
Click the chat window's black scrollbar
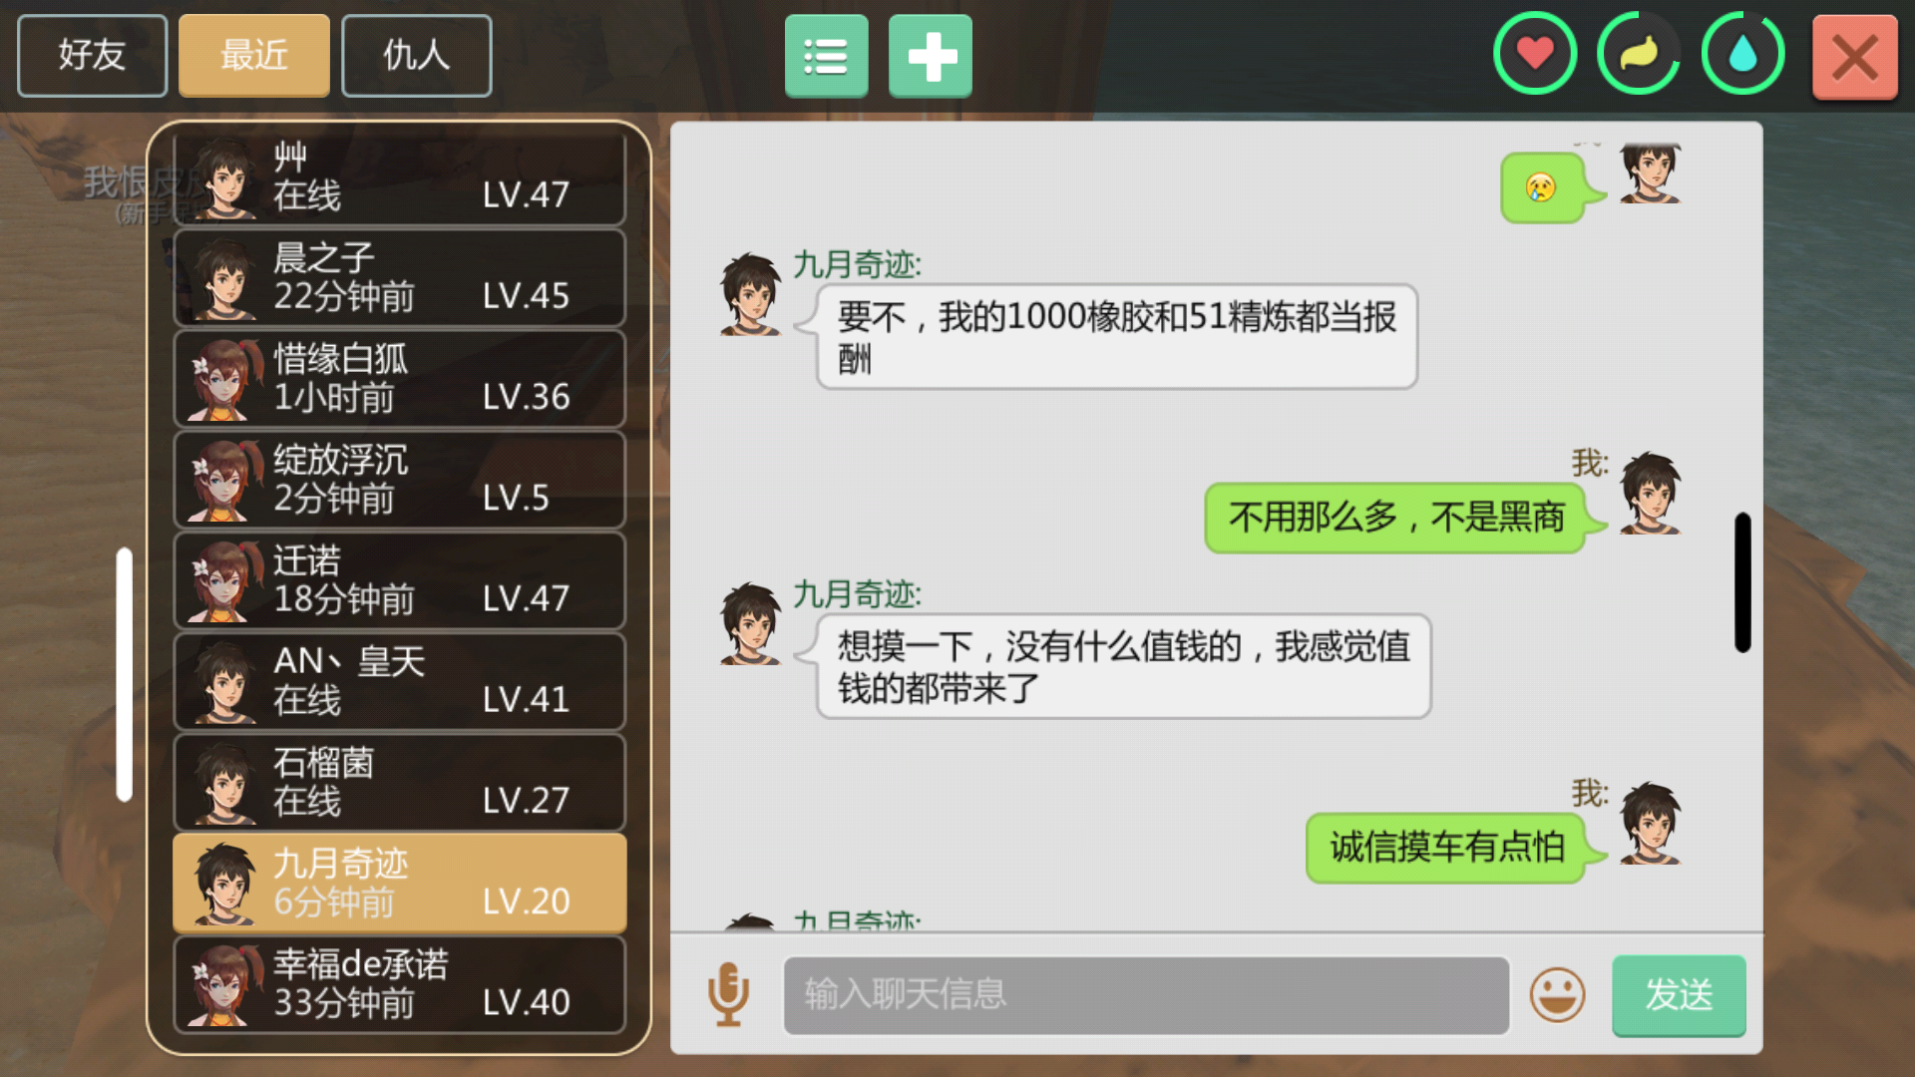pyautogui.click(x=1742, y=582)
